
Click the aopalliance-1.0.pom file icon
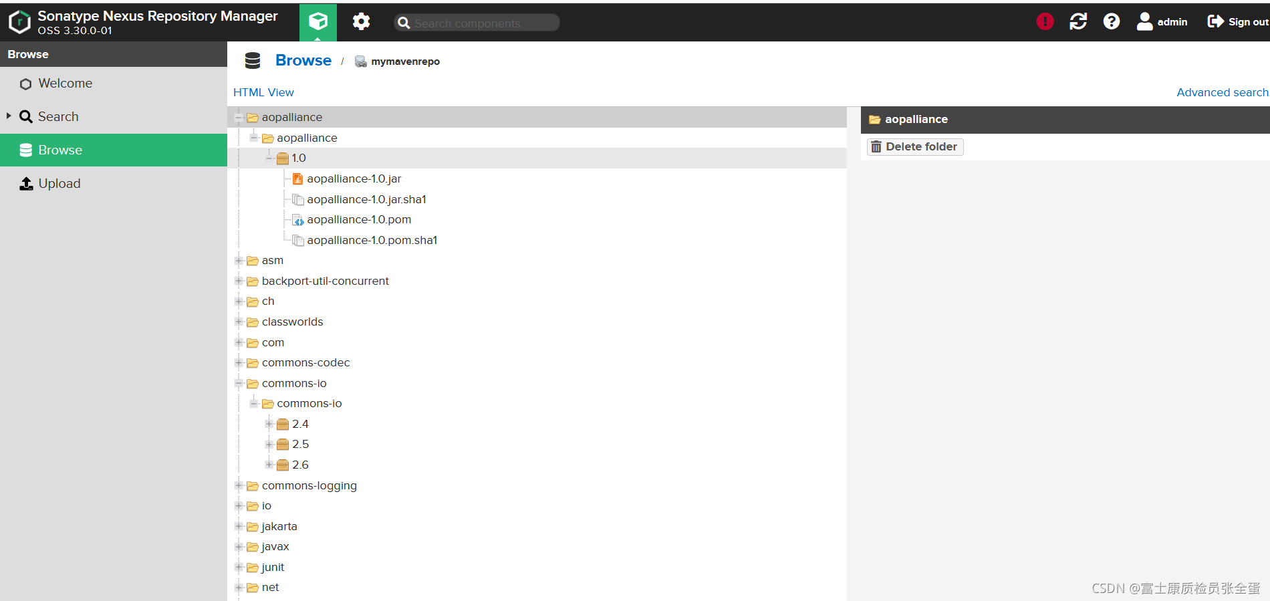click(298, 220)
